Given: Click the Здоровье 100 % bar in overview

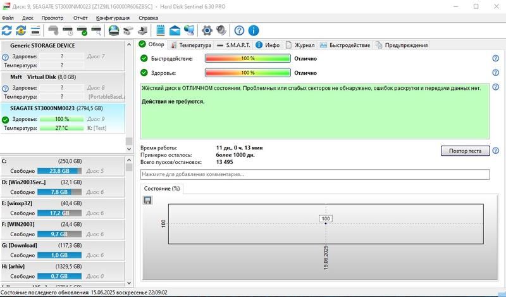Looking at the screenshot, I should point(248,73).
